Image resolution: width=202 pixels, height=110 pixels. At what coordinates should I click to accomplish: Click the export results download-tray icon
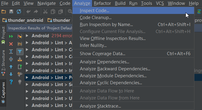[x=20, y=59]
